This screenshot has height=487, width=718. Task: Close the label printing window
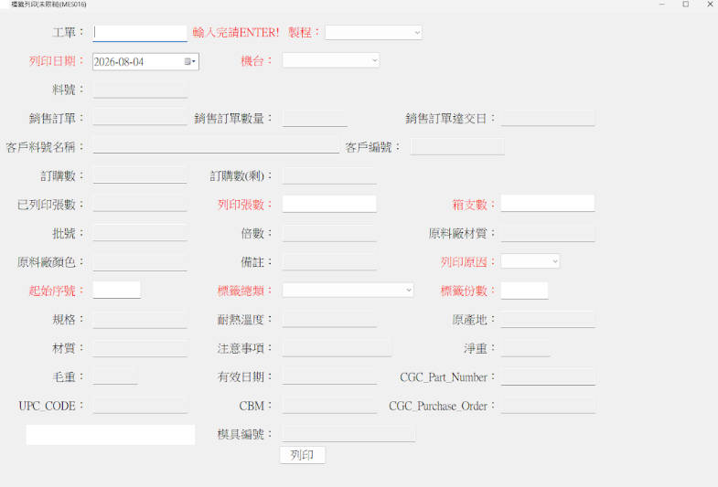coord(709,5)
